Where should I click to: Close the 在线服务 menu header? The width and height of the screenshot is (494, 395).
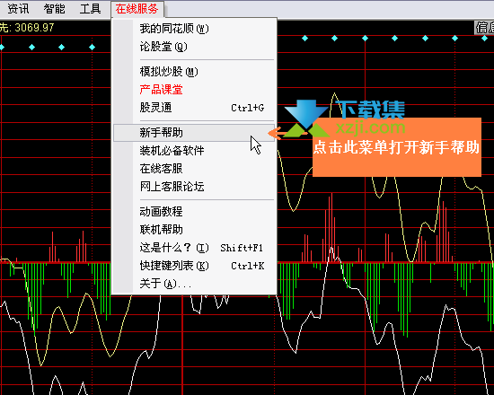(137, 8)
